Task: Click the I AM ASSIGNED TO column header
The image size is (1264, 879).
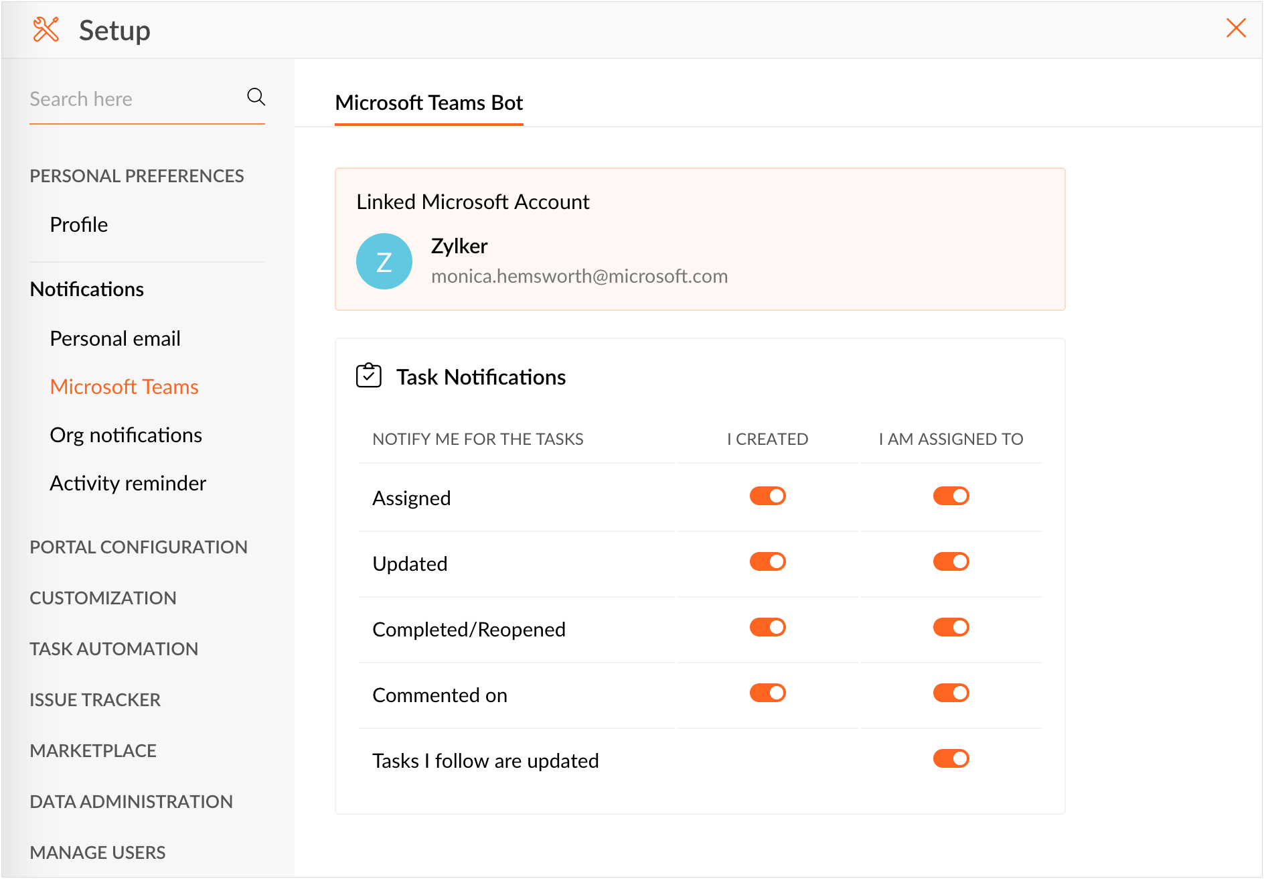Action: [x=951, y=439]
